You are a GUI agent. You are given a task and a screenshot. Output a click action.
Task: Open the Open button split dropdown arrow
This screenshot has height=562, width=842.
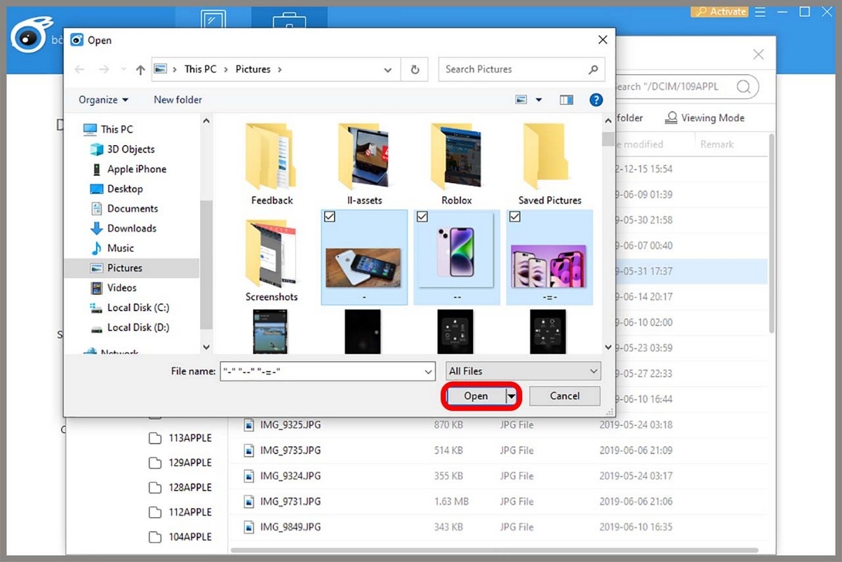click(x=512, y=395)
